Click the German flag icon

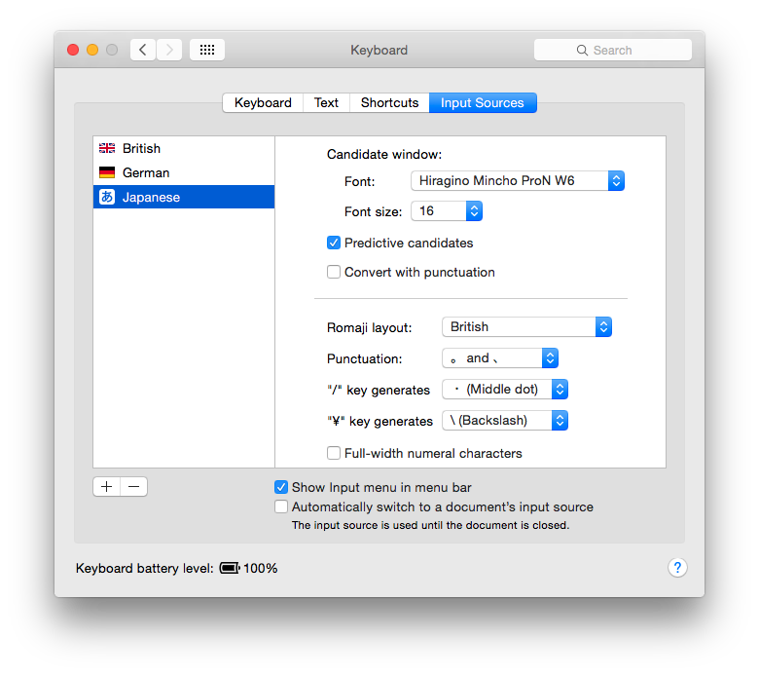tap(107, 172)
